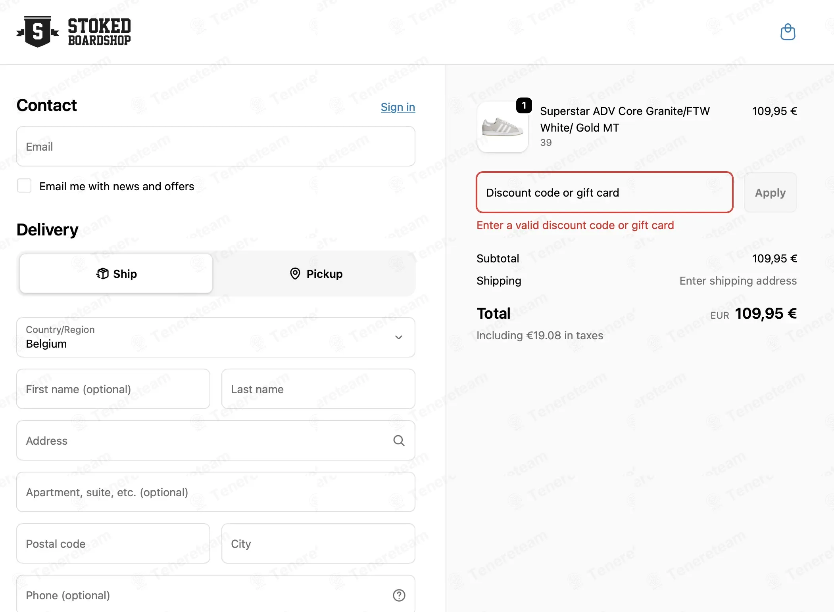
Task: Follow the Sign in link
Action: point(398,107)
